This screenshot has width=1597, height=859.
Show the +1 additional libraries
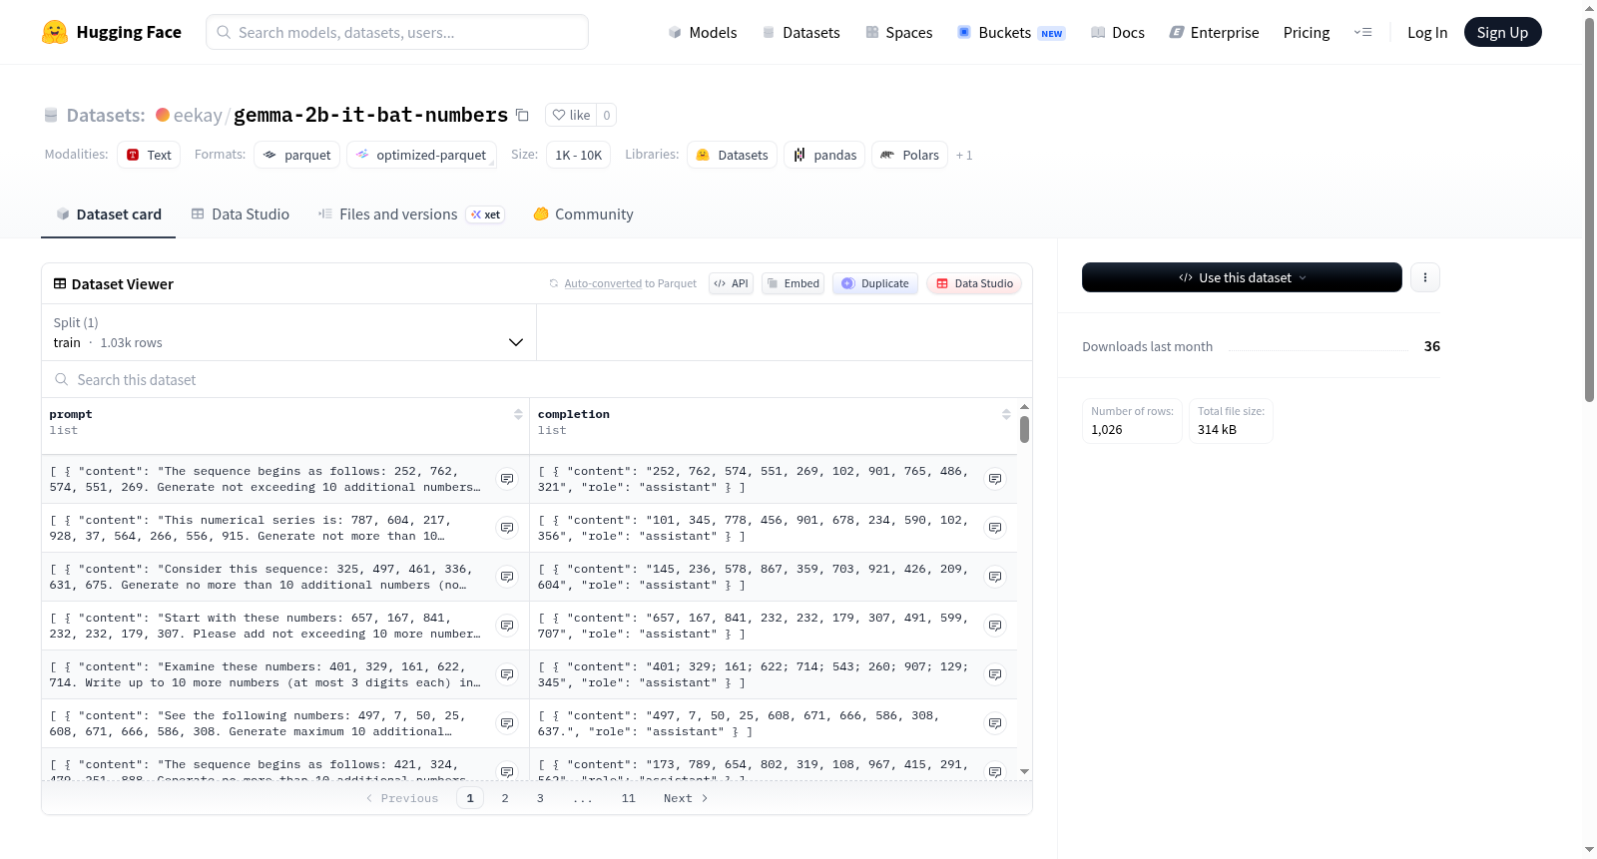pos(964,155)
